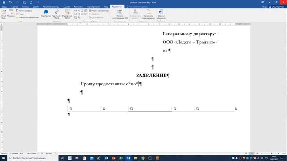The height and width of the screenshot is (161, 287).
Task: Click zoom out minus button
Action: click(x=261, y=153)
